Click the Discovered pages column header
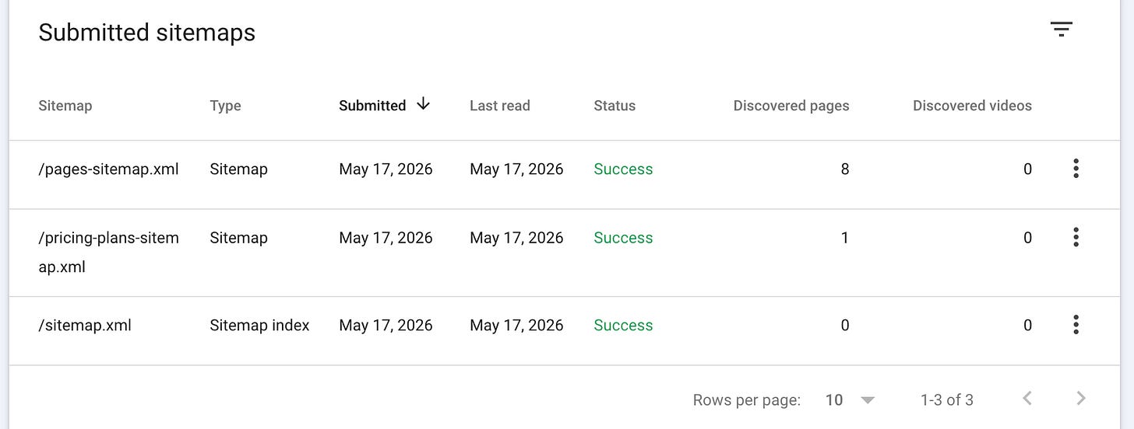 click(791, 106)
